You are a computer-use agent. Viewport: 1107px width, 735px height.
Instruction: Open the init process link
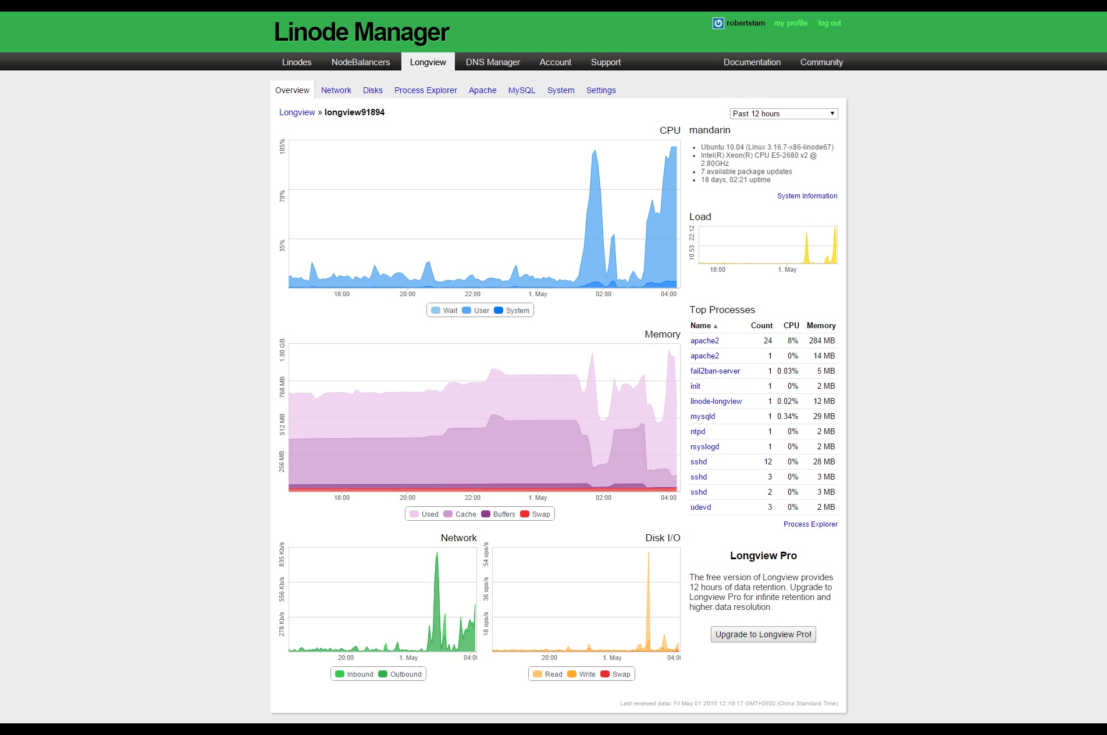[x=695, y=386]
